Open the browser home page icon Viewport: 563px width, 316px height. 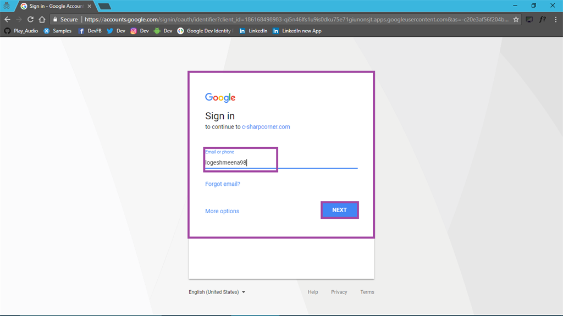click(42, 19)
